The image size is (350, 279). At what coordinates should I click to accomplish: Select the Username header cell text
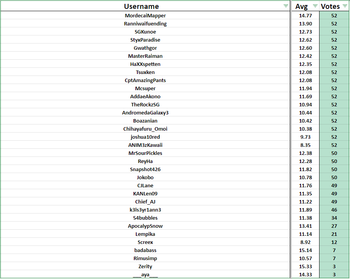[x=141, y=6]
